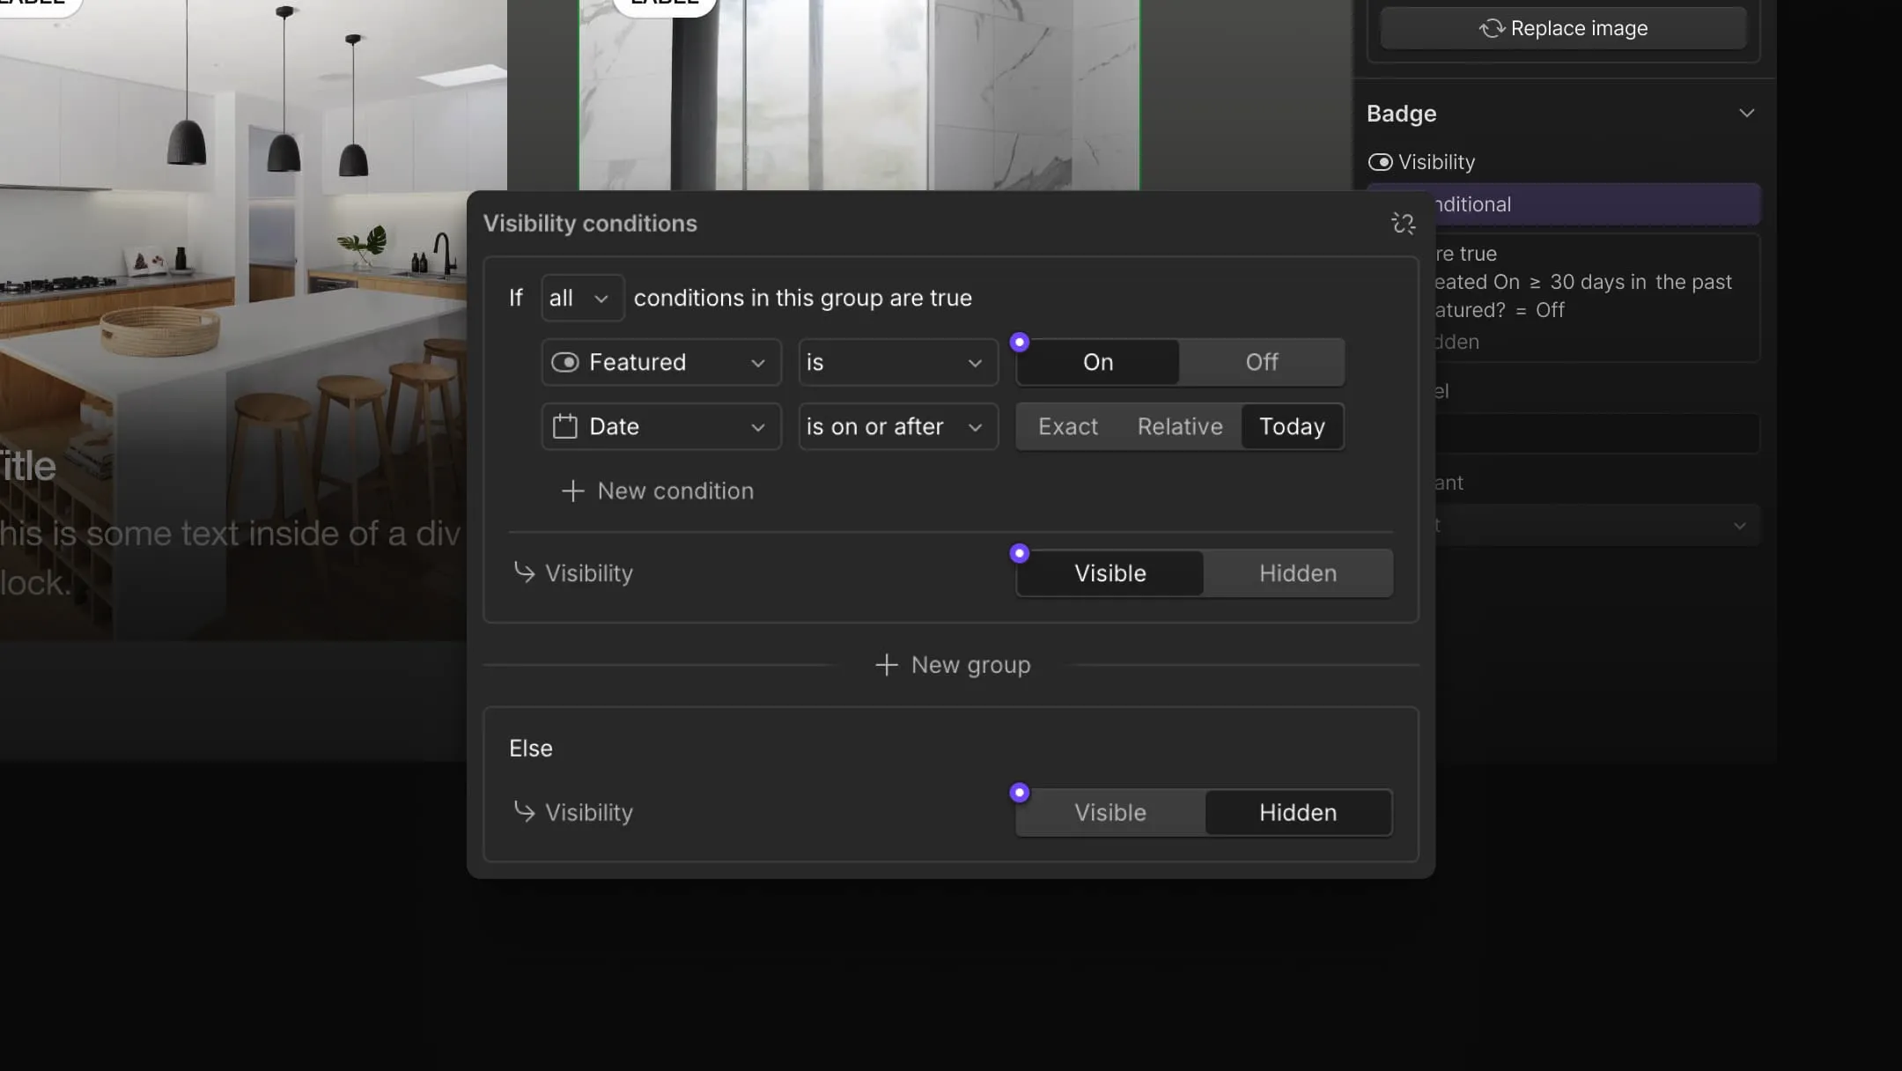Set the first group Visibility to Hidden

click(1296, 572)
